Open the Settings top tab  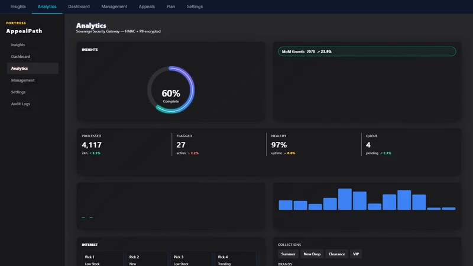(x=195, y=7)
